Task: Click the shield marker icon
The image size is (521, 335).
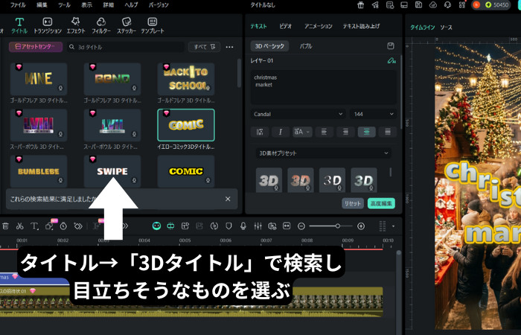Action: (x=228, y=226)
